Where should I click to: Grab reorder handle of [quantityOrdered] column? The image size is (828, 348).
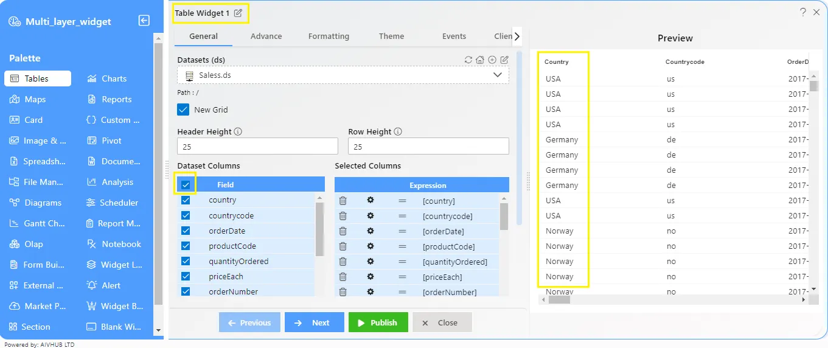pos(402,262)
